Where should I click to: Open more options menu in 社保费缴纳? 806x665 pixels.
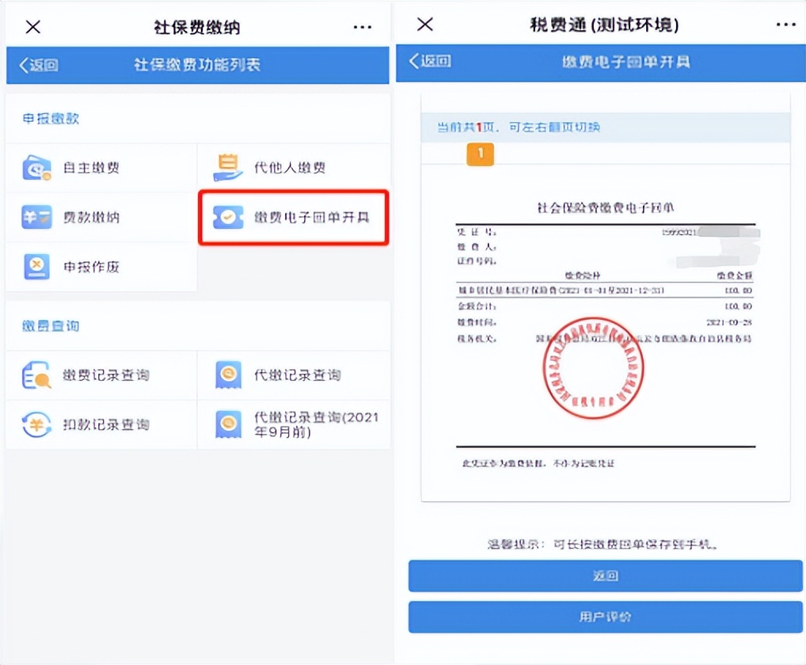[x=362, y=28]
